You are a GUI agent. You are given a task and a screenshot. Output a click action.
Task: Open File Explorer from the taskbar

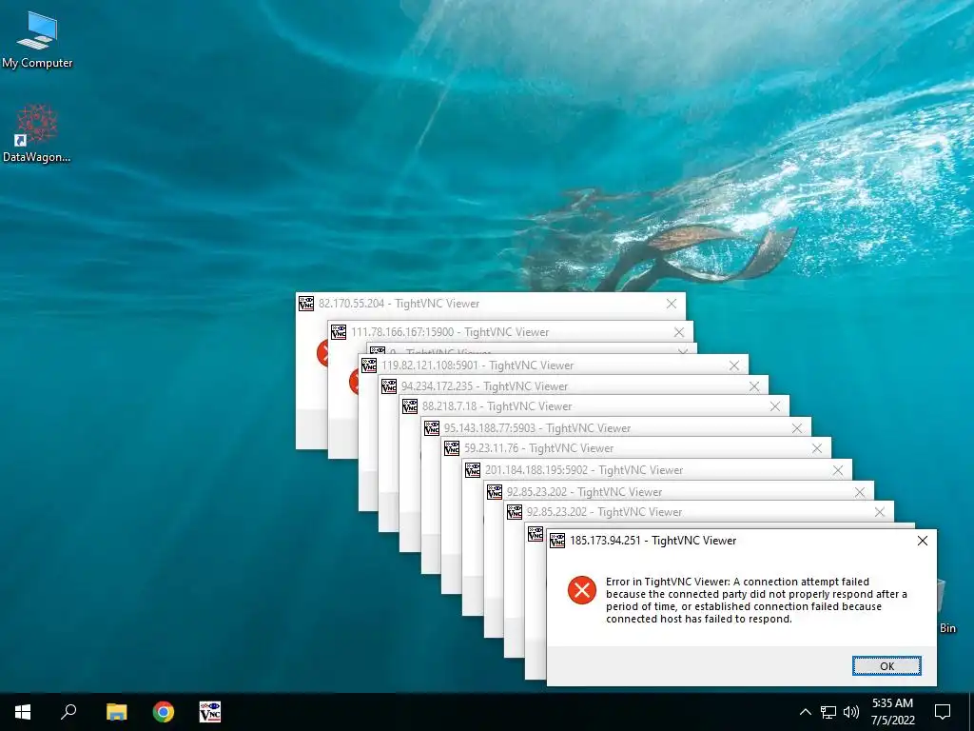pyautogui.click(x=116, y=712)
